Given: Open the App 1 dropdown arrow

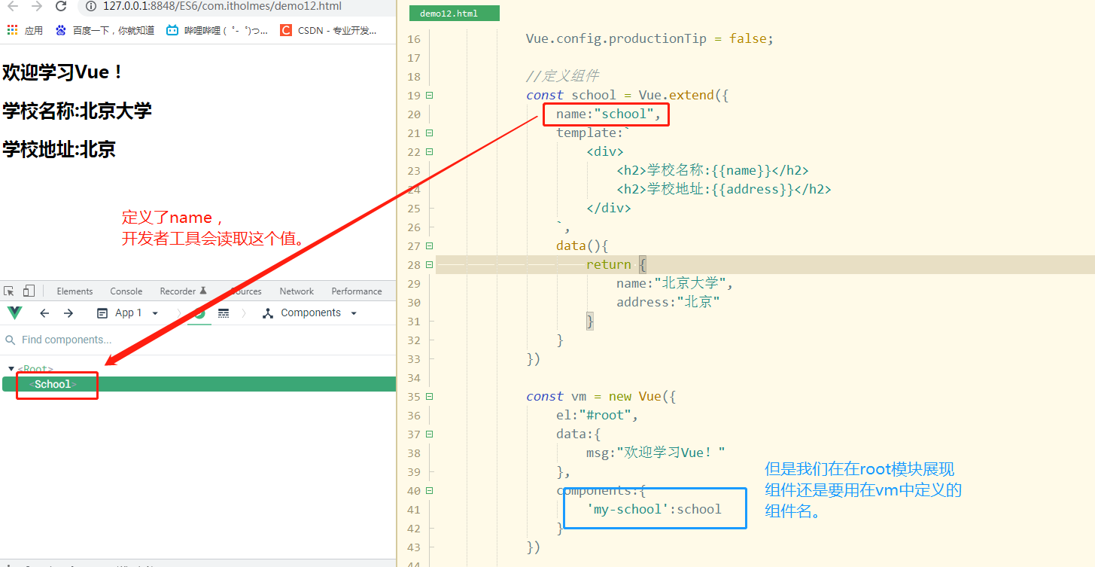Looking at the screenshot, I should 155,313.
